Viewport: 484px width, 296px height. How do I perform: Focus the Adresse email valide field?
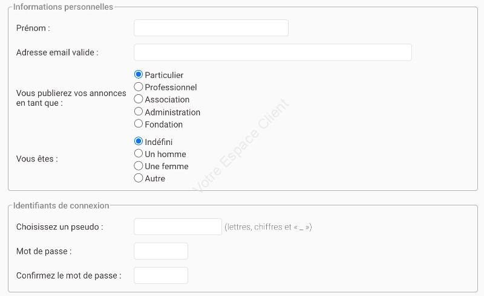[273, 52]
